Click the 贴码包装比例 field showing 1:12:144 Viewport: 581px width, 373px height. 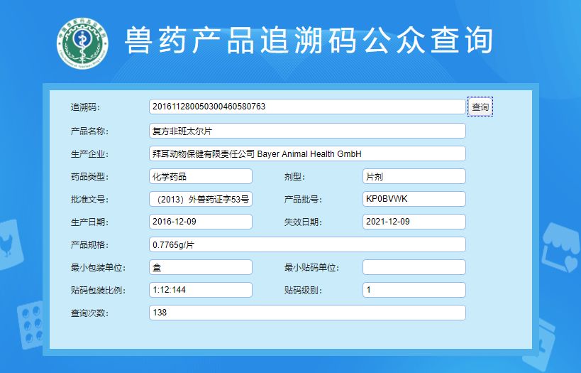pyautogui.click(x=201, y=290)
